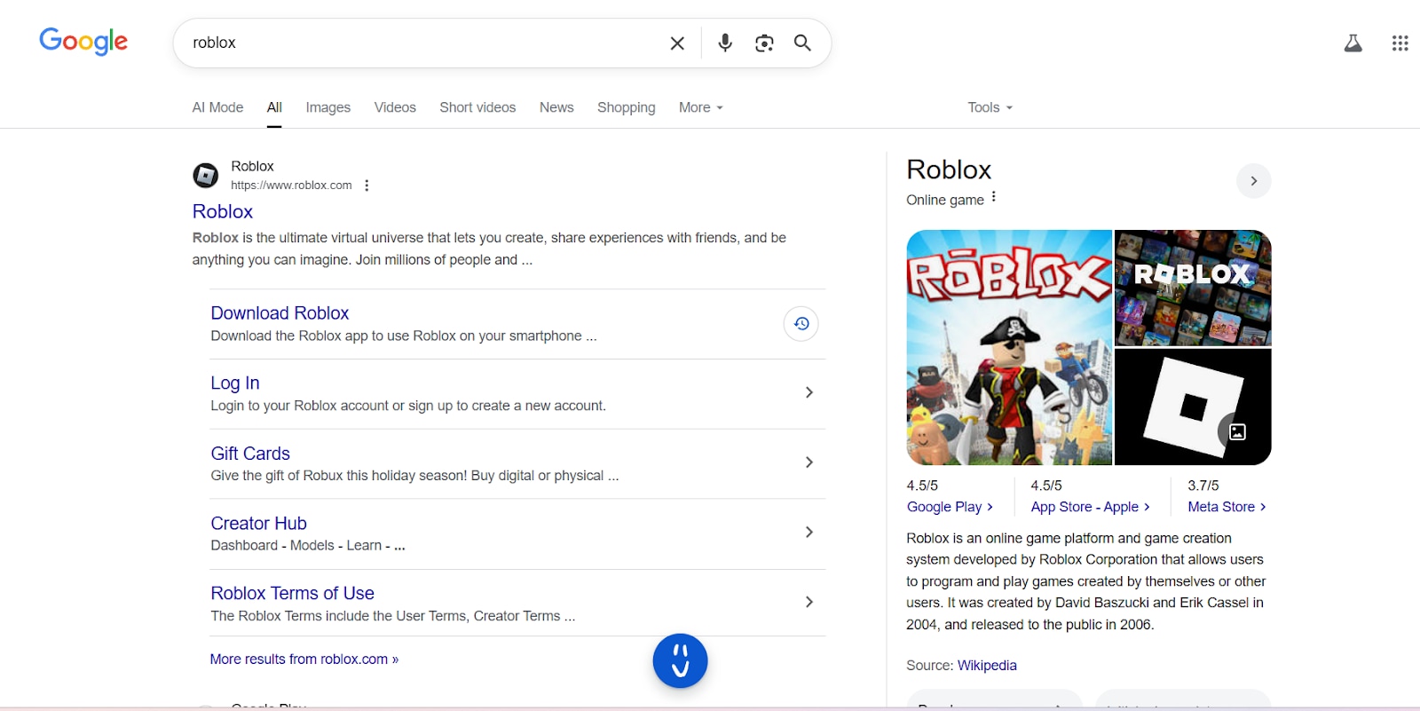
Task: Open the Short videos tab
Action: pyautogui.click(x=477, y=107)
